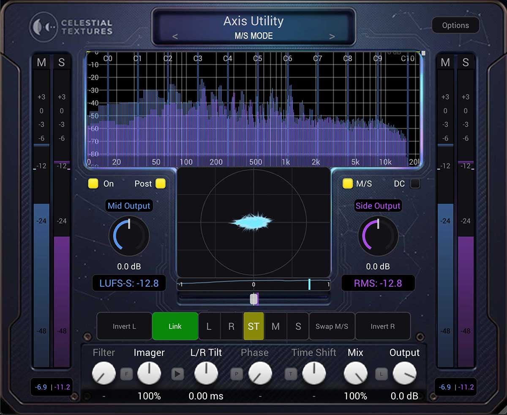Screen dimensions: 507x415
Task: Open the Axis Utility preset selector
Action: (x=253, y=27)
